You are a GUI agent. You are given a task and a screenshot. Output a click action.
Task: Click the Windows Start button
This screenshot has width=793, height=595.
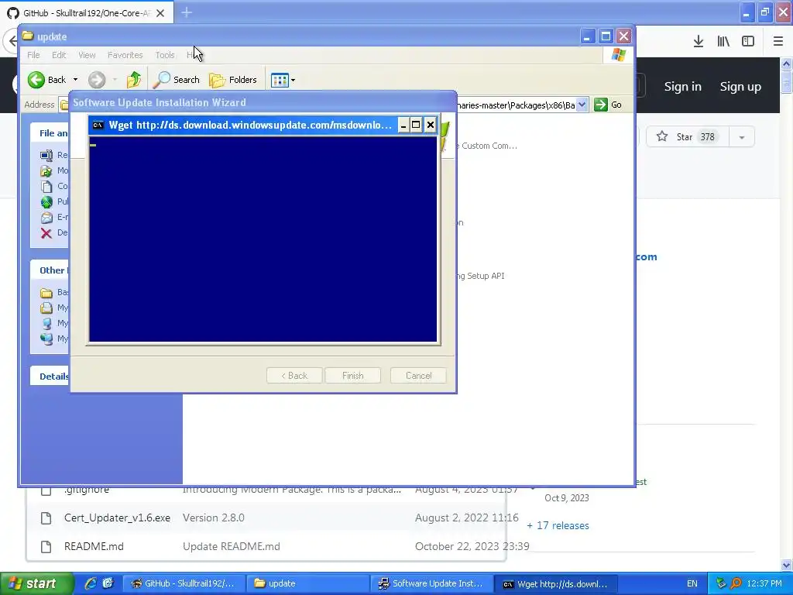[36, 583]
